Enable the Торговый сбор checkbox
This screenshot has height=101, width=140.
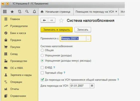pyautogui.click(x=42, y=73)
